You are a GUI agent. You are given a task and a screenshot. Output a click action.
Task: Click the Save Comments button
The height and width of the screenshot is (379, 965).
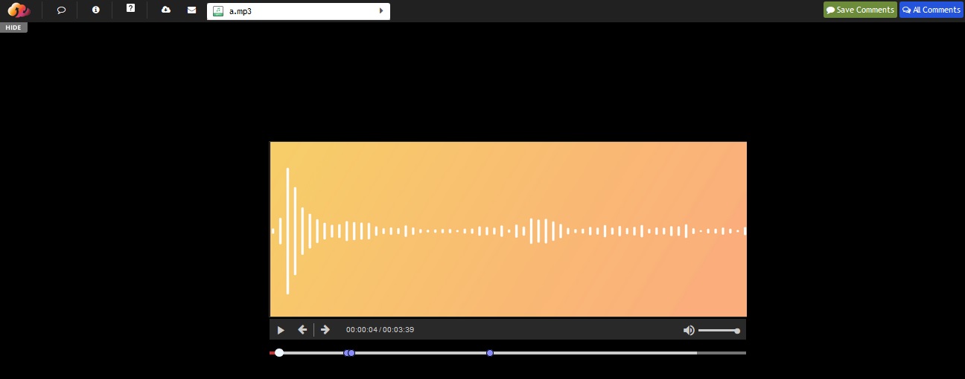[x=860, y=10]
